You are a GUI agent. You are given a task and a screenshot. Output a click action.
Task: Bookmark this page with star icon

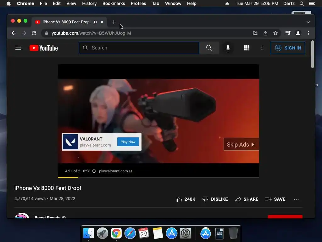point(275,33)
